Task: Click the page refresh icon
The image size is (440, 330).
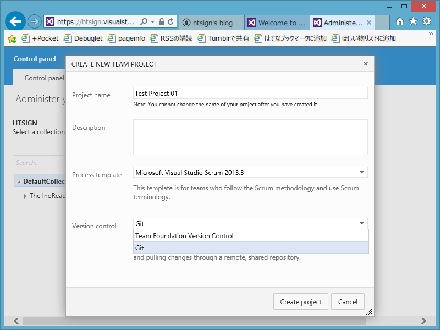Action: [170, 21]
